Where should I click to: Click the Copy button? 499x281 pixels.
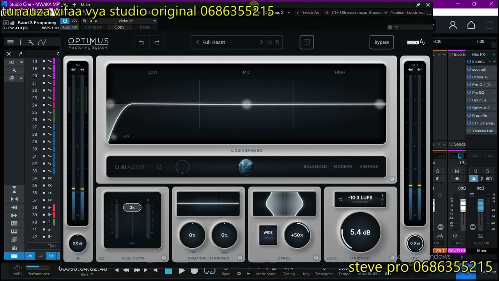[x=119, y=27]
